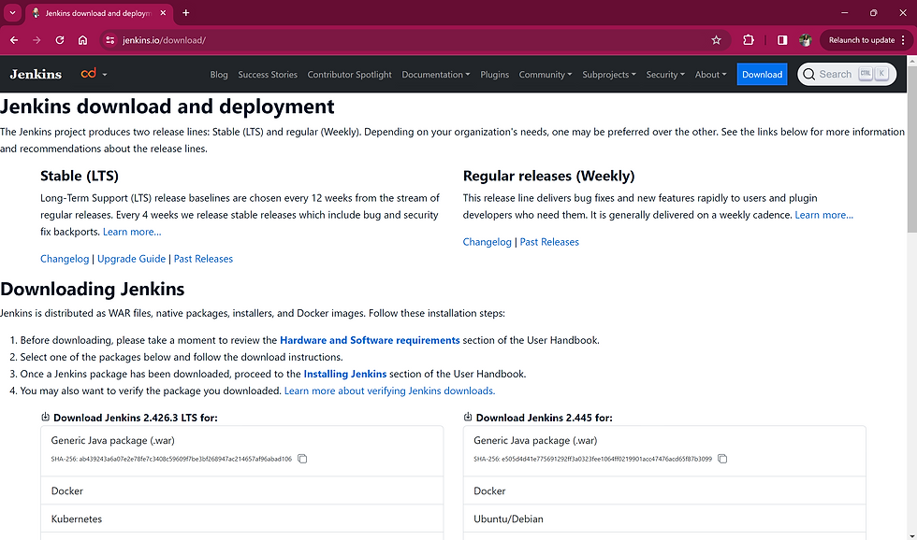The height and width of the screenshot is (540, 917).
Task: Open the Upgrade Guide link
Action: 131,259
